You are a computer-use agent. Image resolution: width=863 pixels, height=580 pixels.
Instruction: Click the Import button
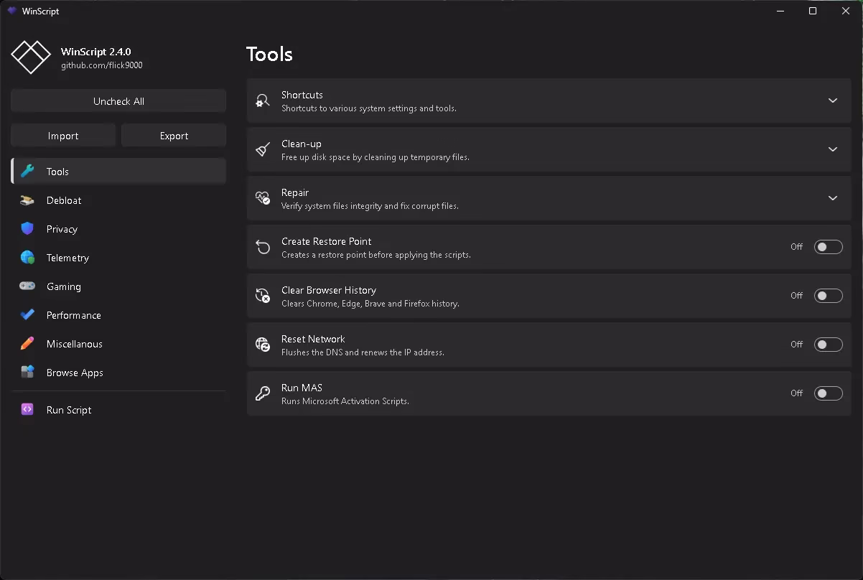coord(63,136)
